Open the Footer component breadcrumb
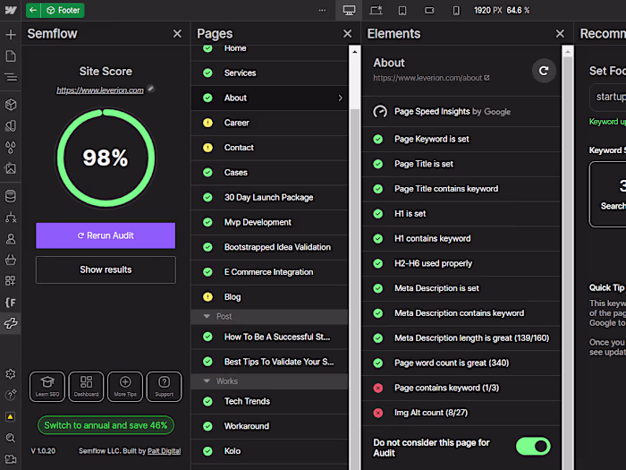 (63, 11)
